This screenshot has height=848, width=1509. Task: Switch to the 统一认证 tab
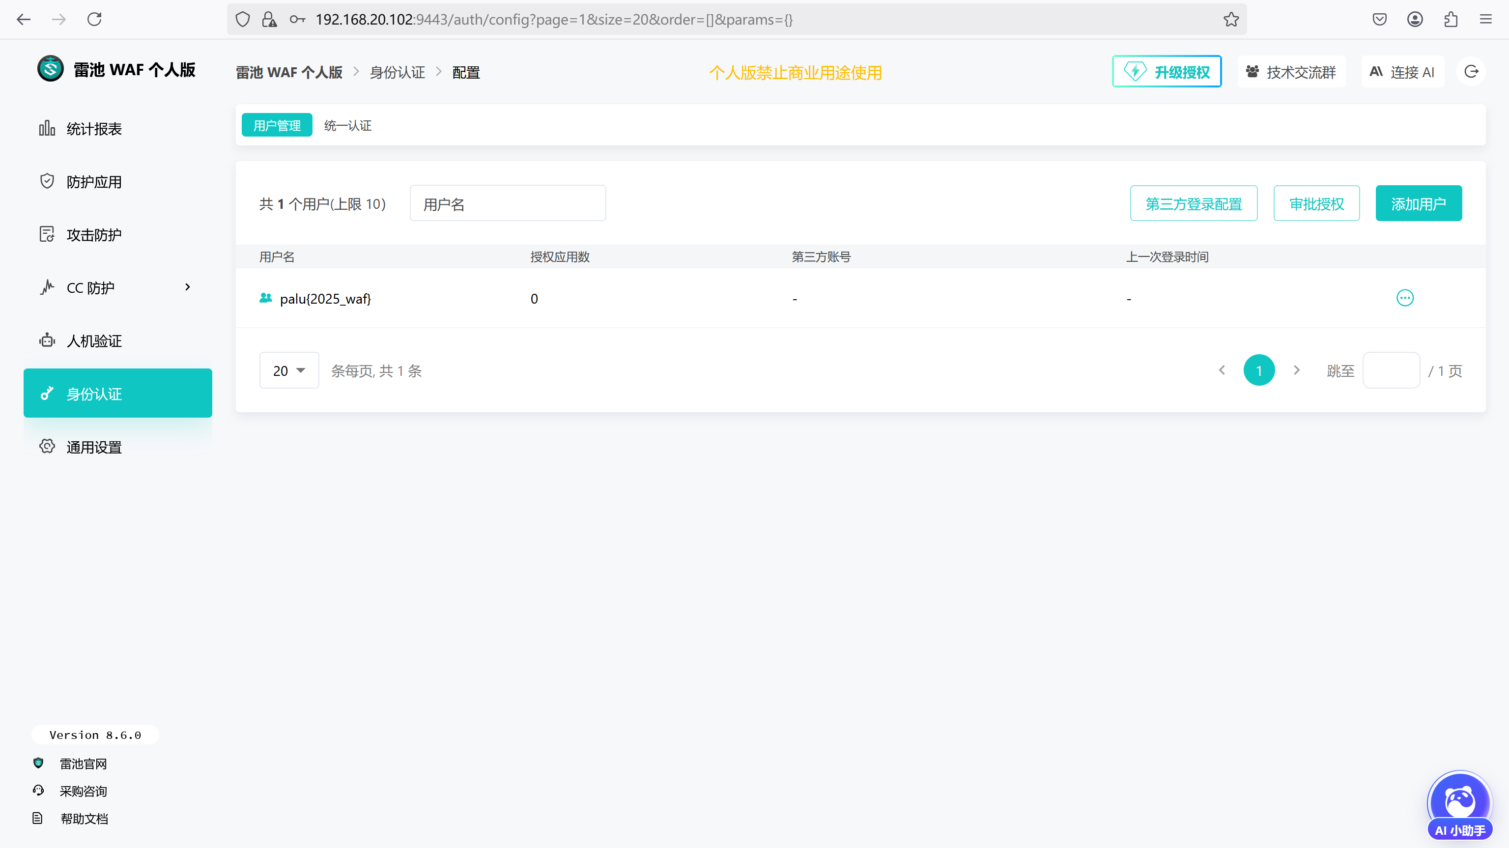click(x=347, y=125)
